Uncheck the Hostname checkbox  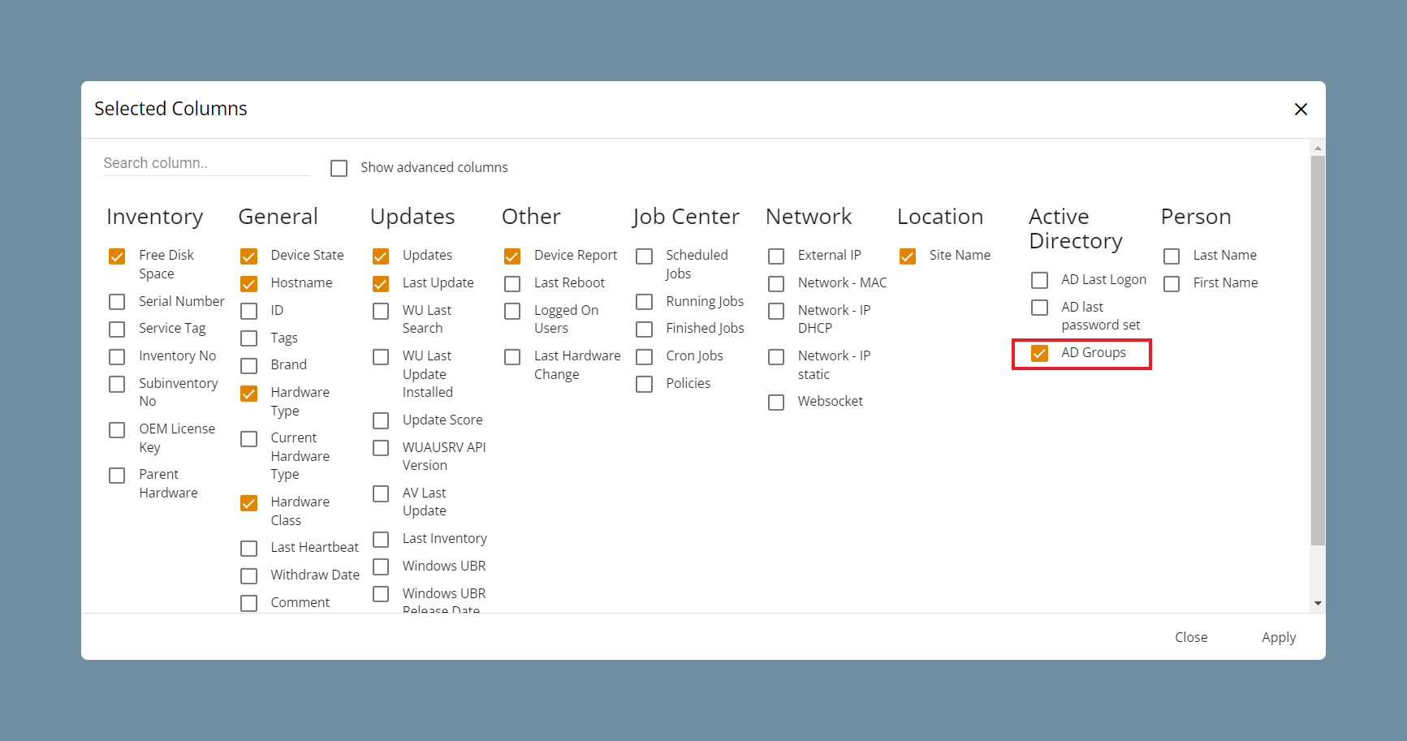[248, 284]
